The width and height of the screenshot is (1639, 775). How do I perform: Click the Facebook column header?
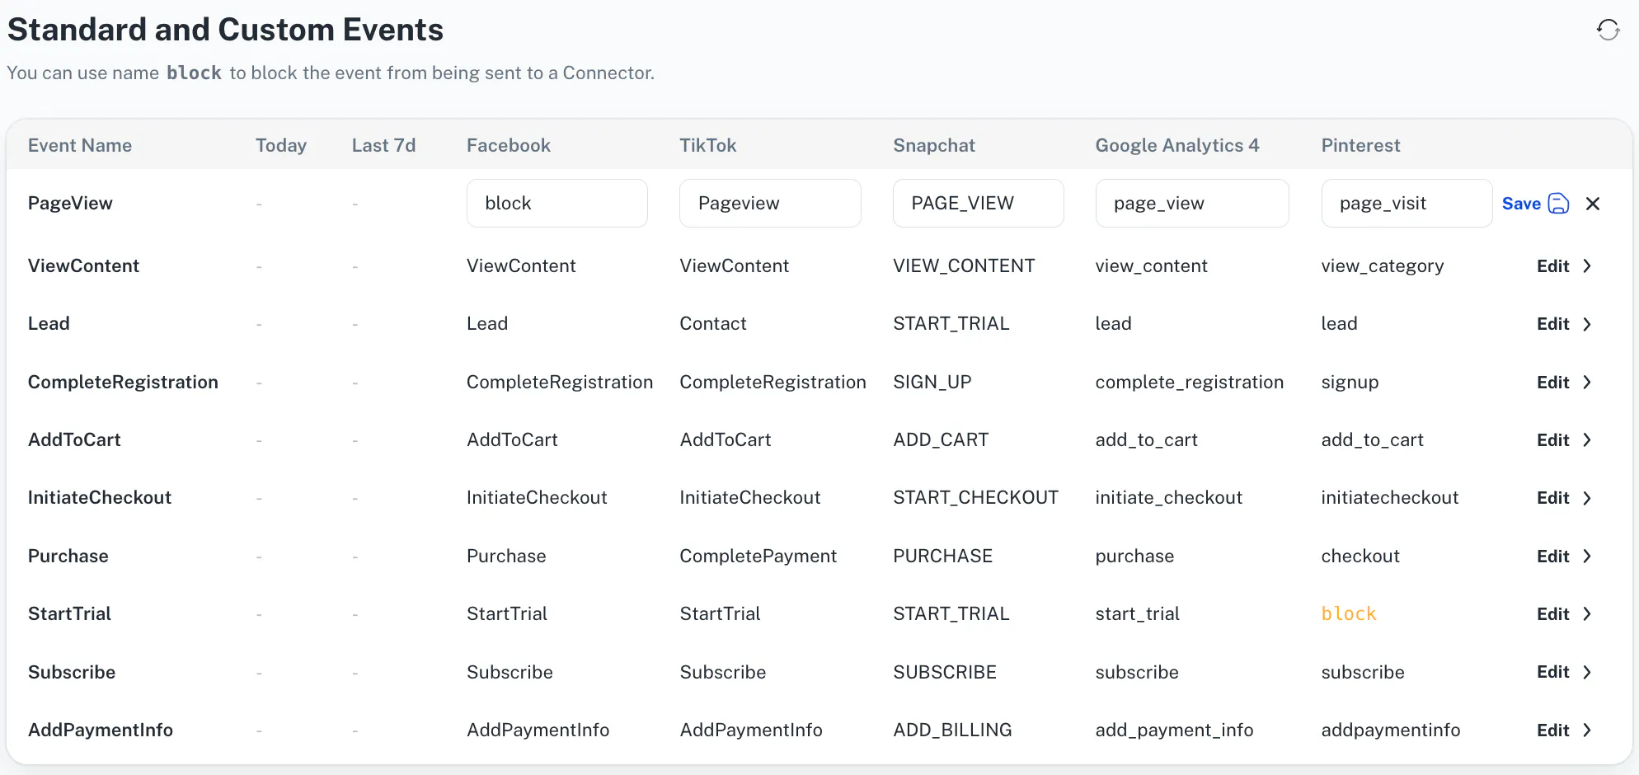(509, 145)
